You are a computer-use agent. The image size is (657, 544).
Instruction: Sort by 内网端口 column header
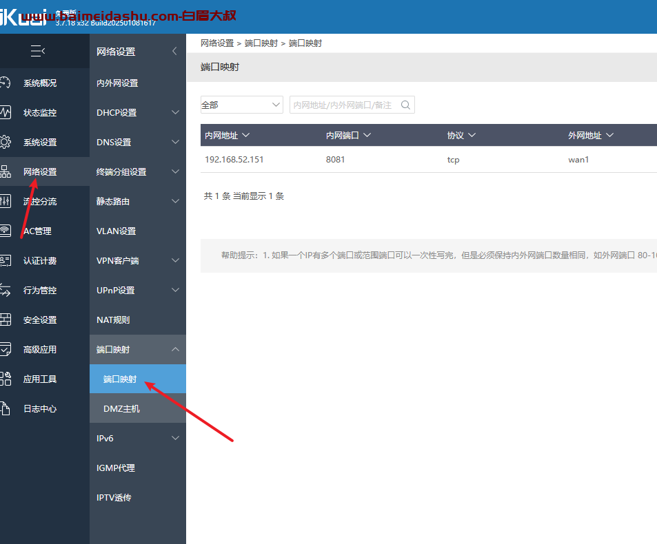click(x=348, y=135)
